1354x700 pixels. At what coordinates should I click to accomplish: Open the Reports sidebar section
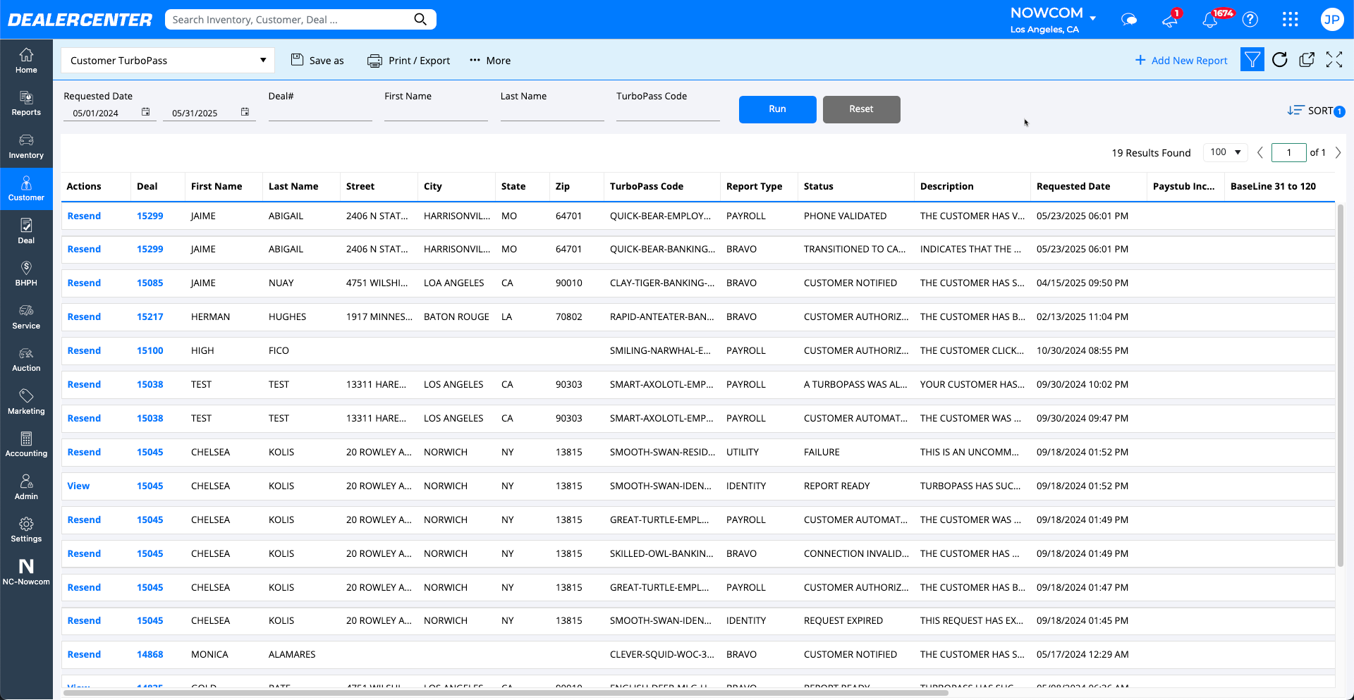coord(26,104)
